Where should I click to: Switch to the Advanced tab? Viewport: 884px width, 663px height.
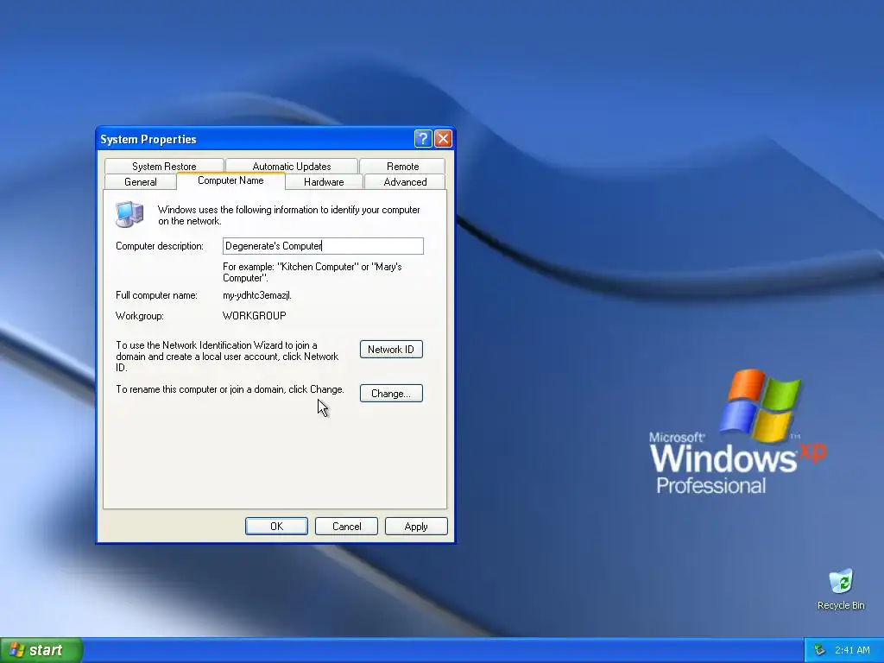[x=405, y=181]
